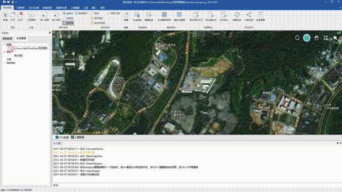Select the magnifier search tool on map

pyautogui.click(x=297, y=38)
